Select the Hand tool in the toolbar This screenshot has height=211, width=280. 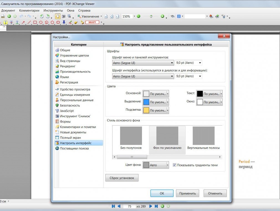click(x=57, y=16)
